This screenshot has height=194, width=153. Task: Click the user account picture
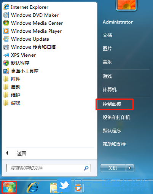(126, 5)
